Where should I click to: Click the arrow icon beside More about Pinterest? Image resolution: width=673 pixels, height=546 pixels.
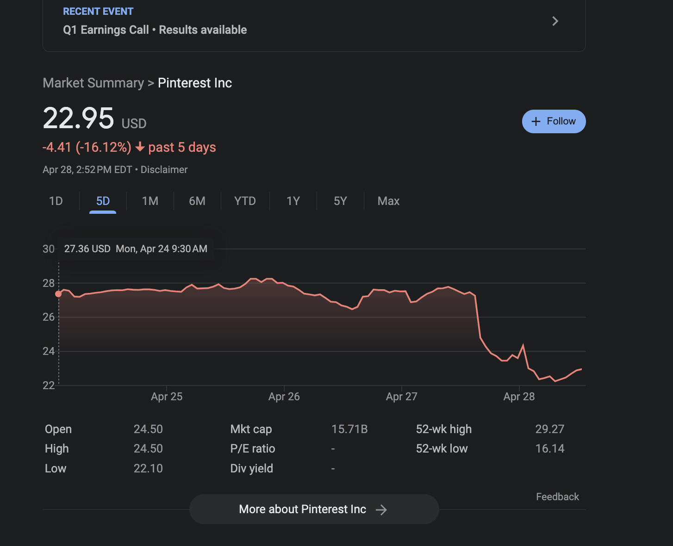[381, 510]
